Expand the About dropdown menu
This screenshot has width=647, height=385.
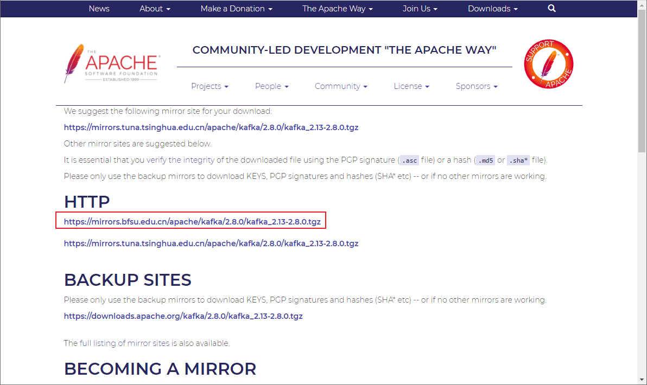[x=155, y=9]
